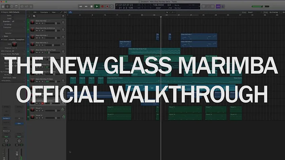Mute the Glass Marimba Ambiences track
The height and width of the screenshot is (160, 285).
click(x=37, y=30)
